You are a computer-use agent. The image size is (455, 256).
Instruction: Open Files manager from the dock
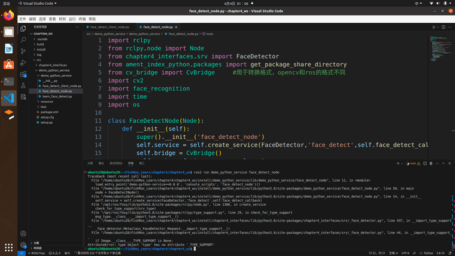click(9, 32)
